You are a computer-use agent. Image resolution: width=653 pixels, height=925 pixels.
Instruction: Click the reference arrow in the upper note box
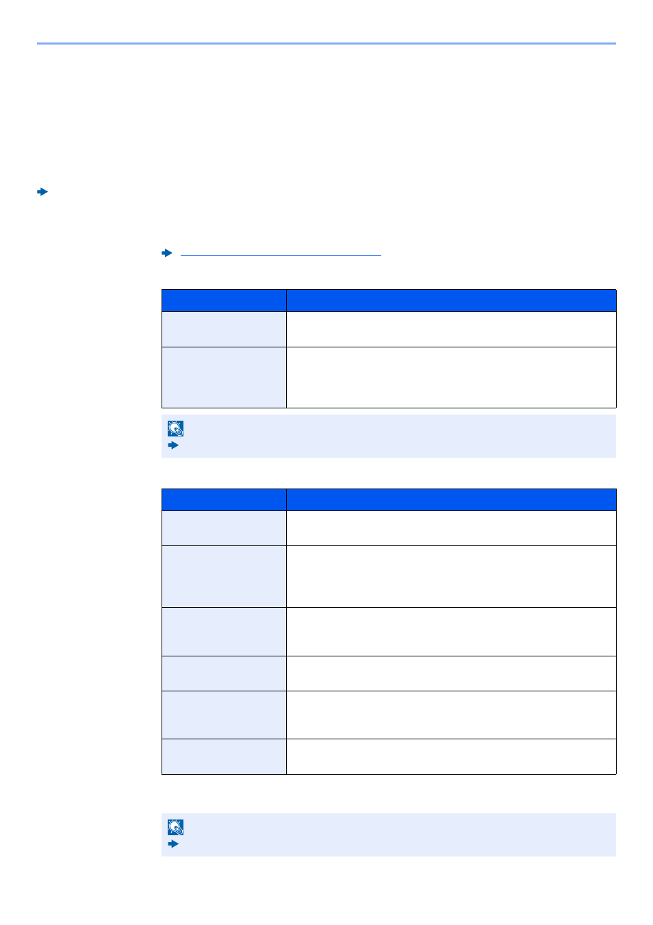173,445
